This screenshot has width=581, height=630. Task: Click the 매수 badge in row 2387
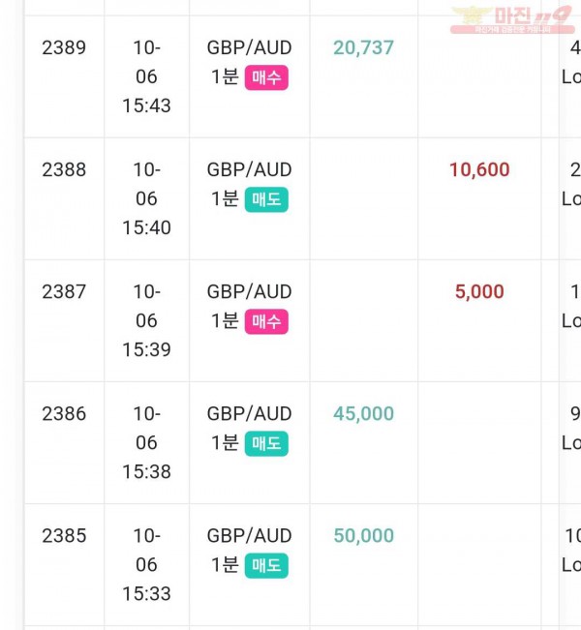[x=266, y=321]
